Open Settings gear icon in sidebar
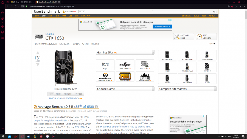This screenshot has height=139, width=247. click(2, 38)
